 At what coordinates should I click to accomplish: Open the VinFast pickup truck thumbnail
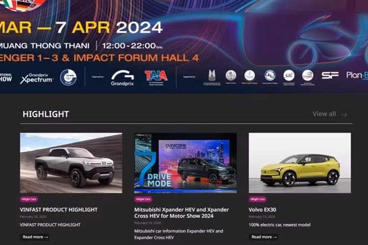coord(71,163)
